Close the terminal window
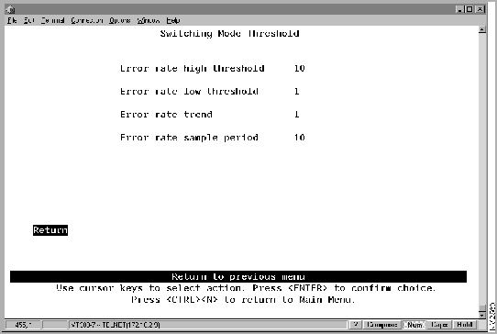The width and height of the screenshot is (497, 334). point(480,9)
